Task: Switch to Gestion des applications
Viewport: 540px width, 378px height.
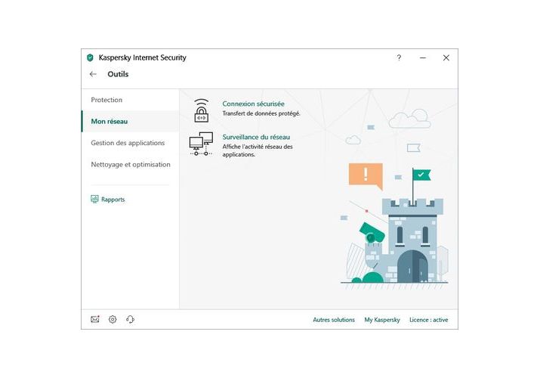Action: 128,143
